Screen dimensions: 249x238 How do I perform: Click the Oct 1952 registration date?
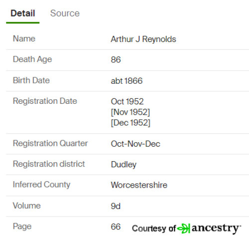(x=127, y=101)
